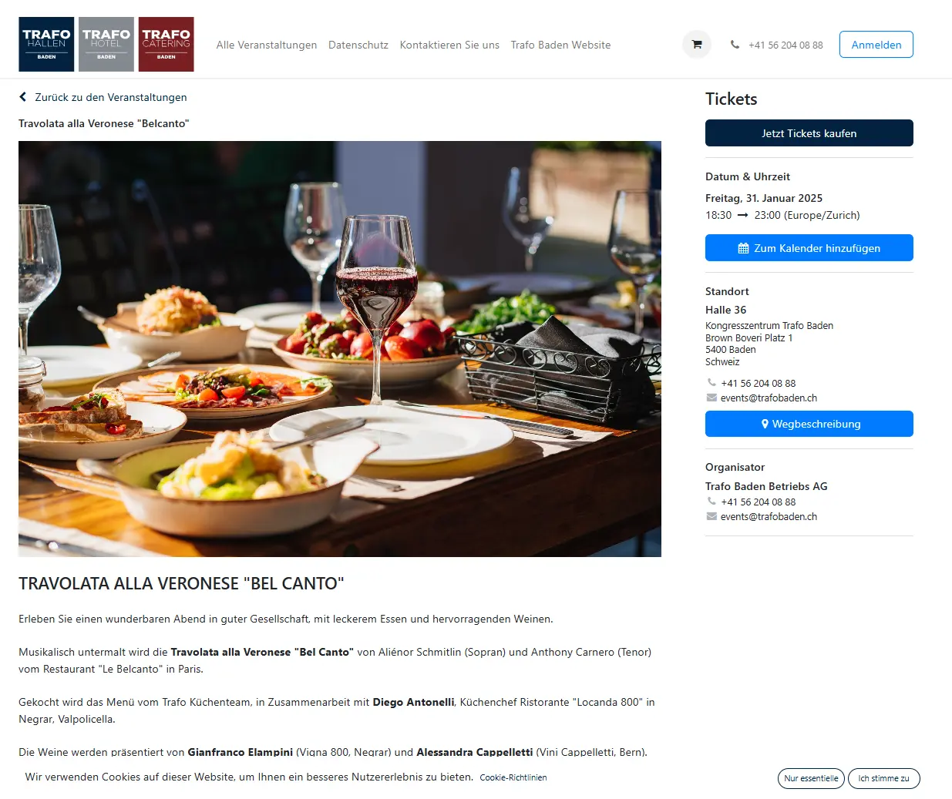Click the phone icon in the header
This screenshot has height=799, width=952.
pos(735,45)
